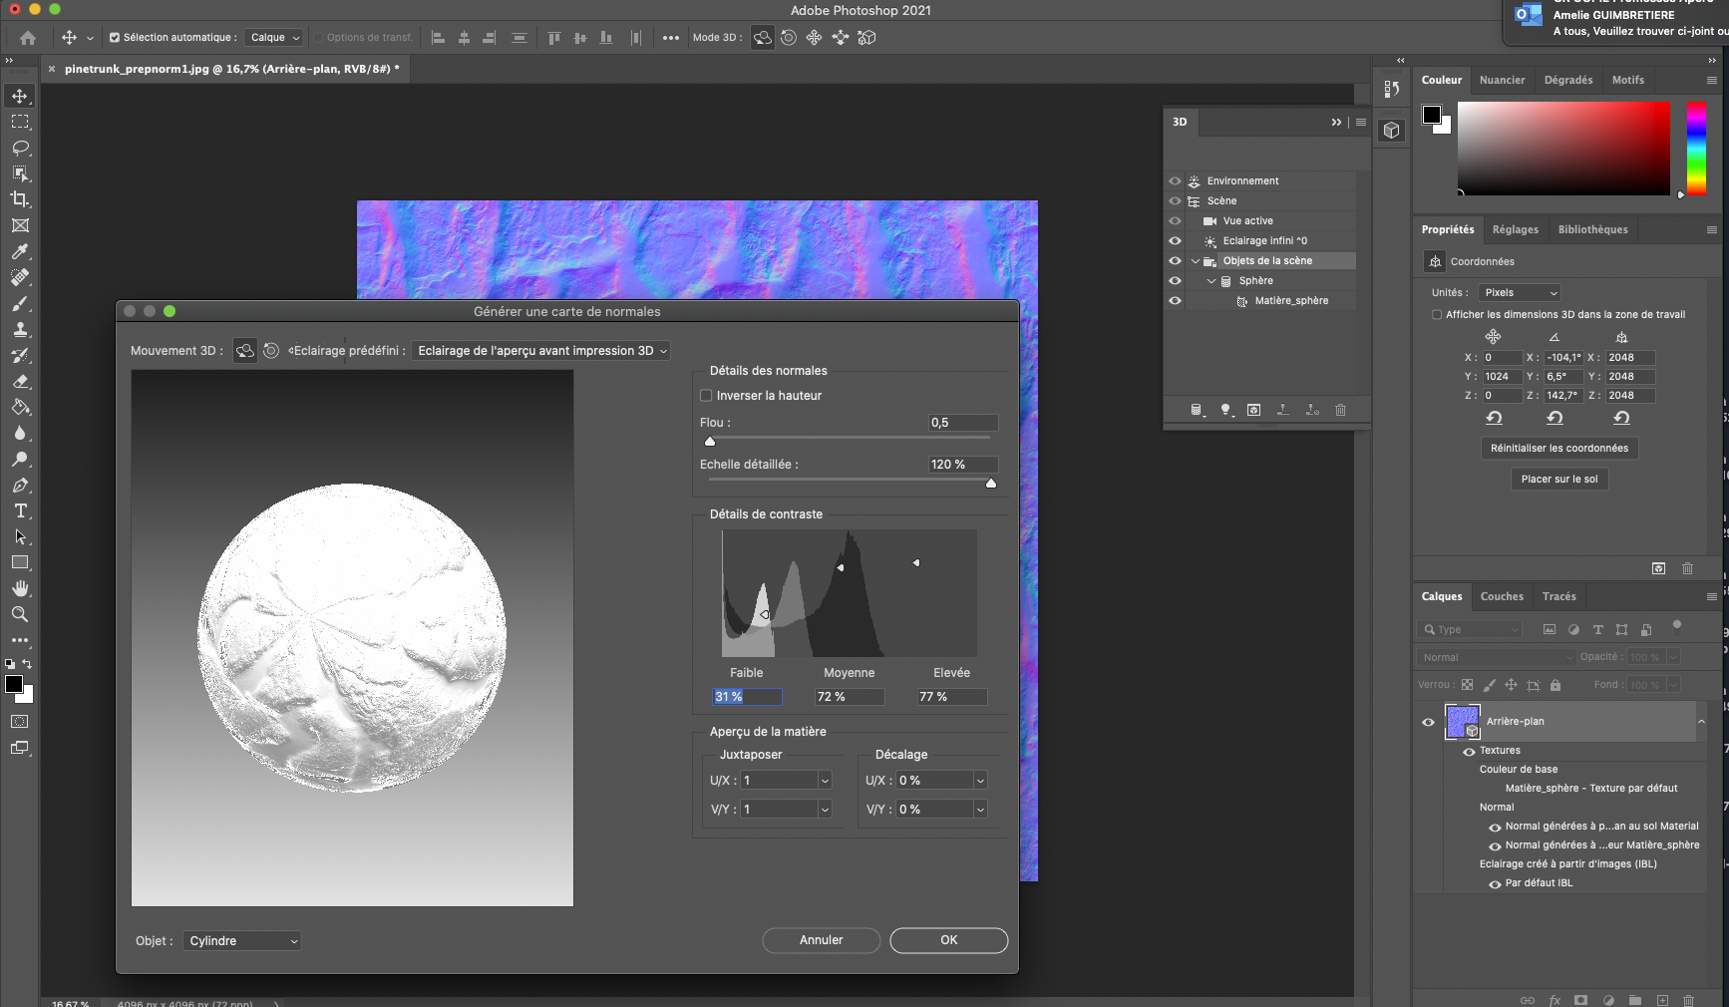
Task: Select the Zoom tool
Action: tap(20, 614)
